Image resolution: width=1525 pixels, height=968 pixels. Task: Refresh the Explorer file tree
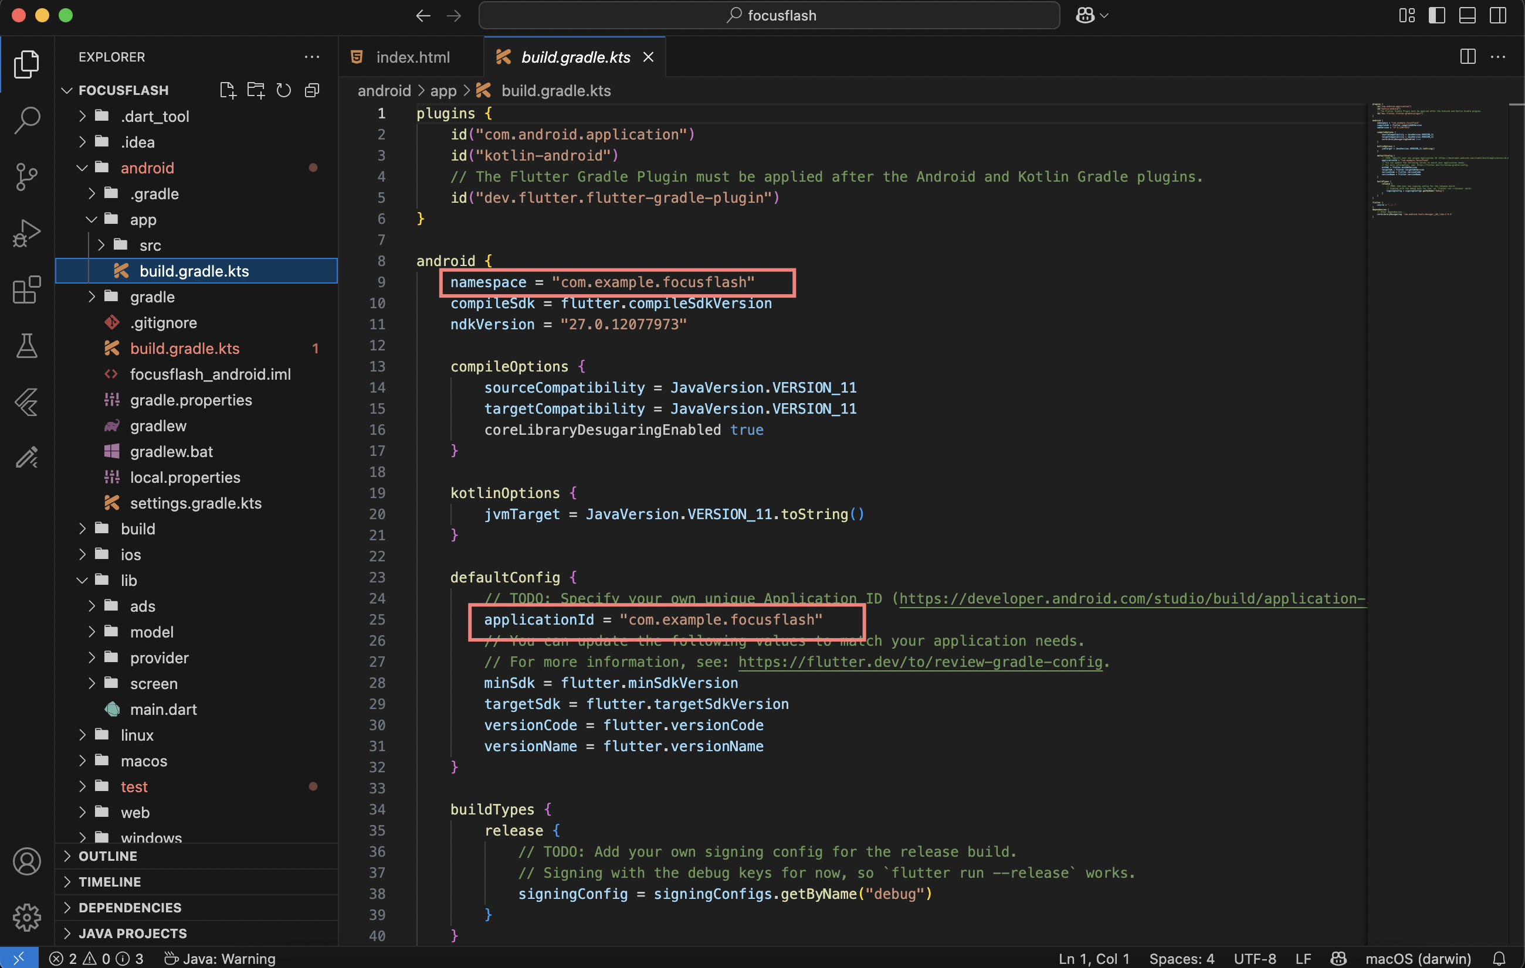pos(284,90)
